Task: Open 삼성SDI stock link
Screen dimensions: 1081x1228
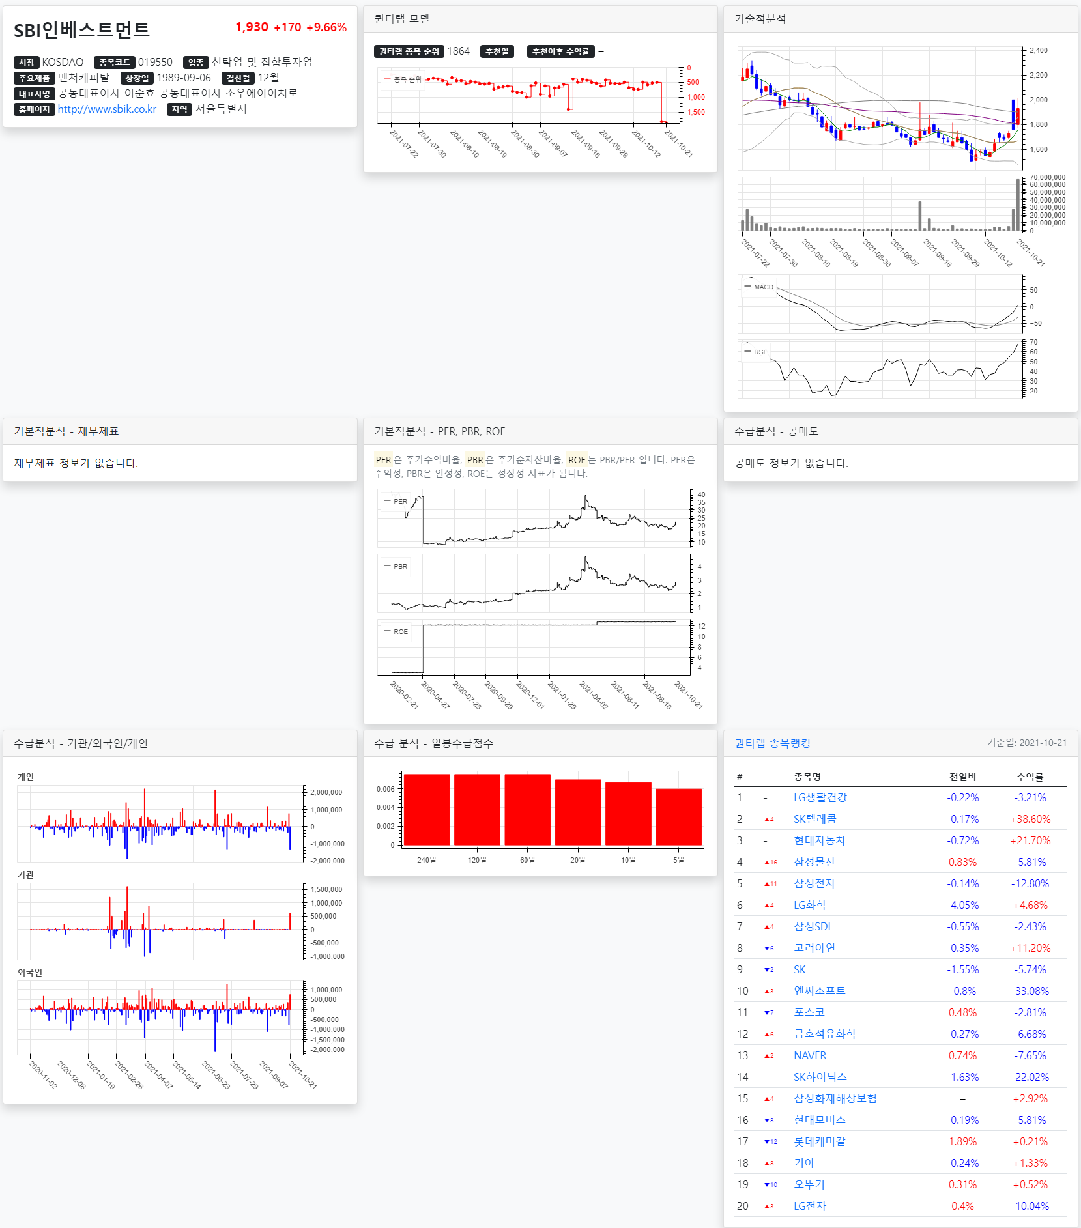Action: pos(812,926)
